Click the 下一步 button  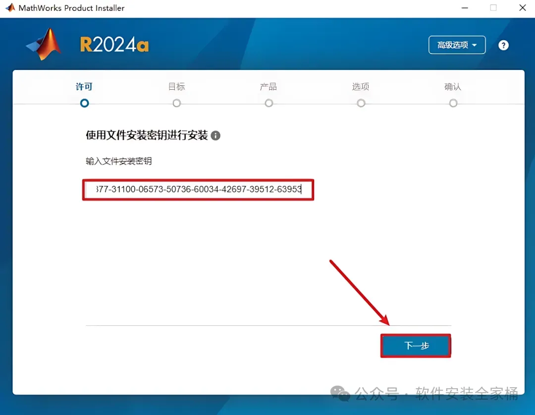(x=416, y=346)
